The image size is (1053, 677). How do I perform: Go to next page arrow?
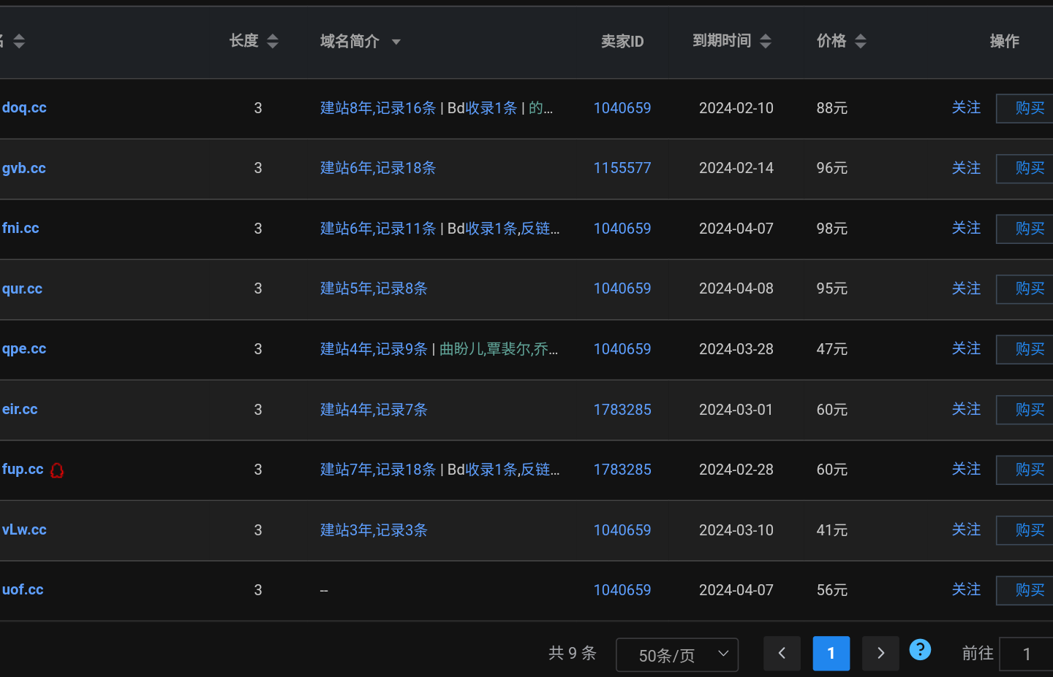tap(880, 653)
